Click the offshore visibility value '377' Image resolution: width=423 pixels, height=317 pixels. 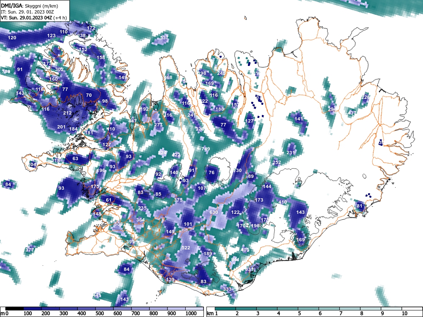[30, 250]
